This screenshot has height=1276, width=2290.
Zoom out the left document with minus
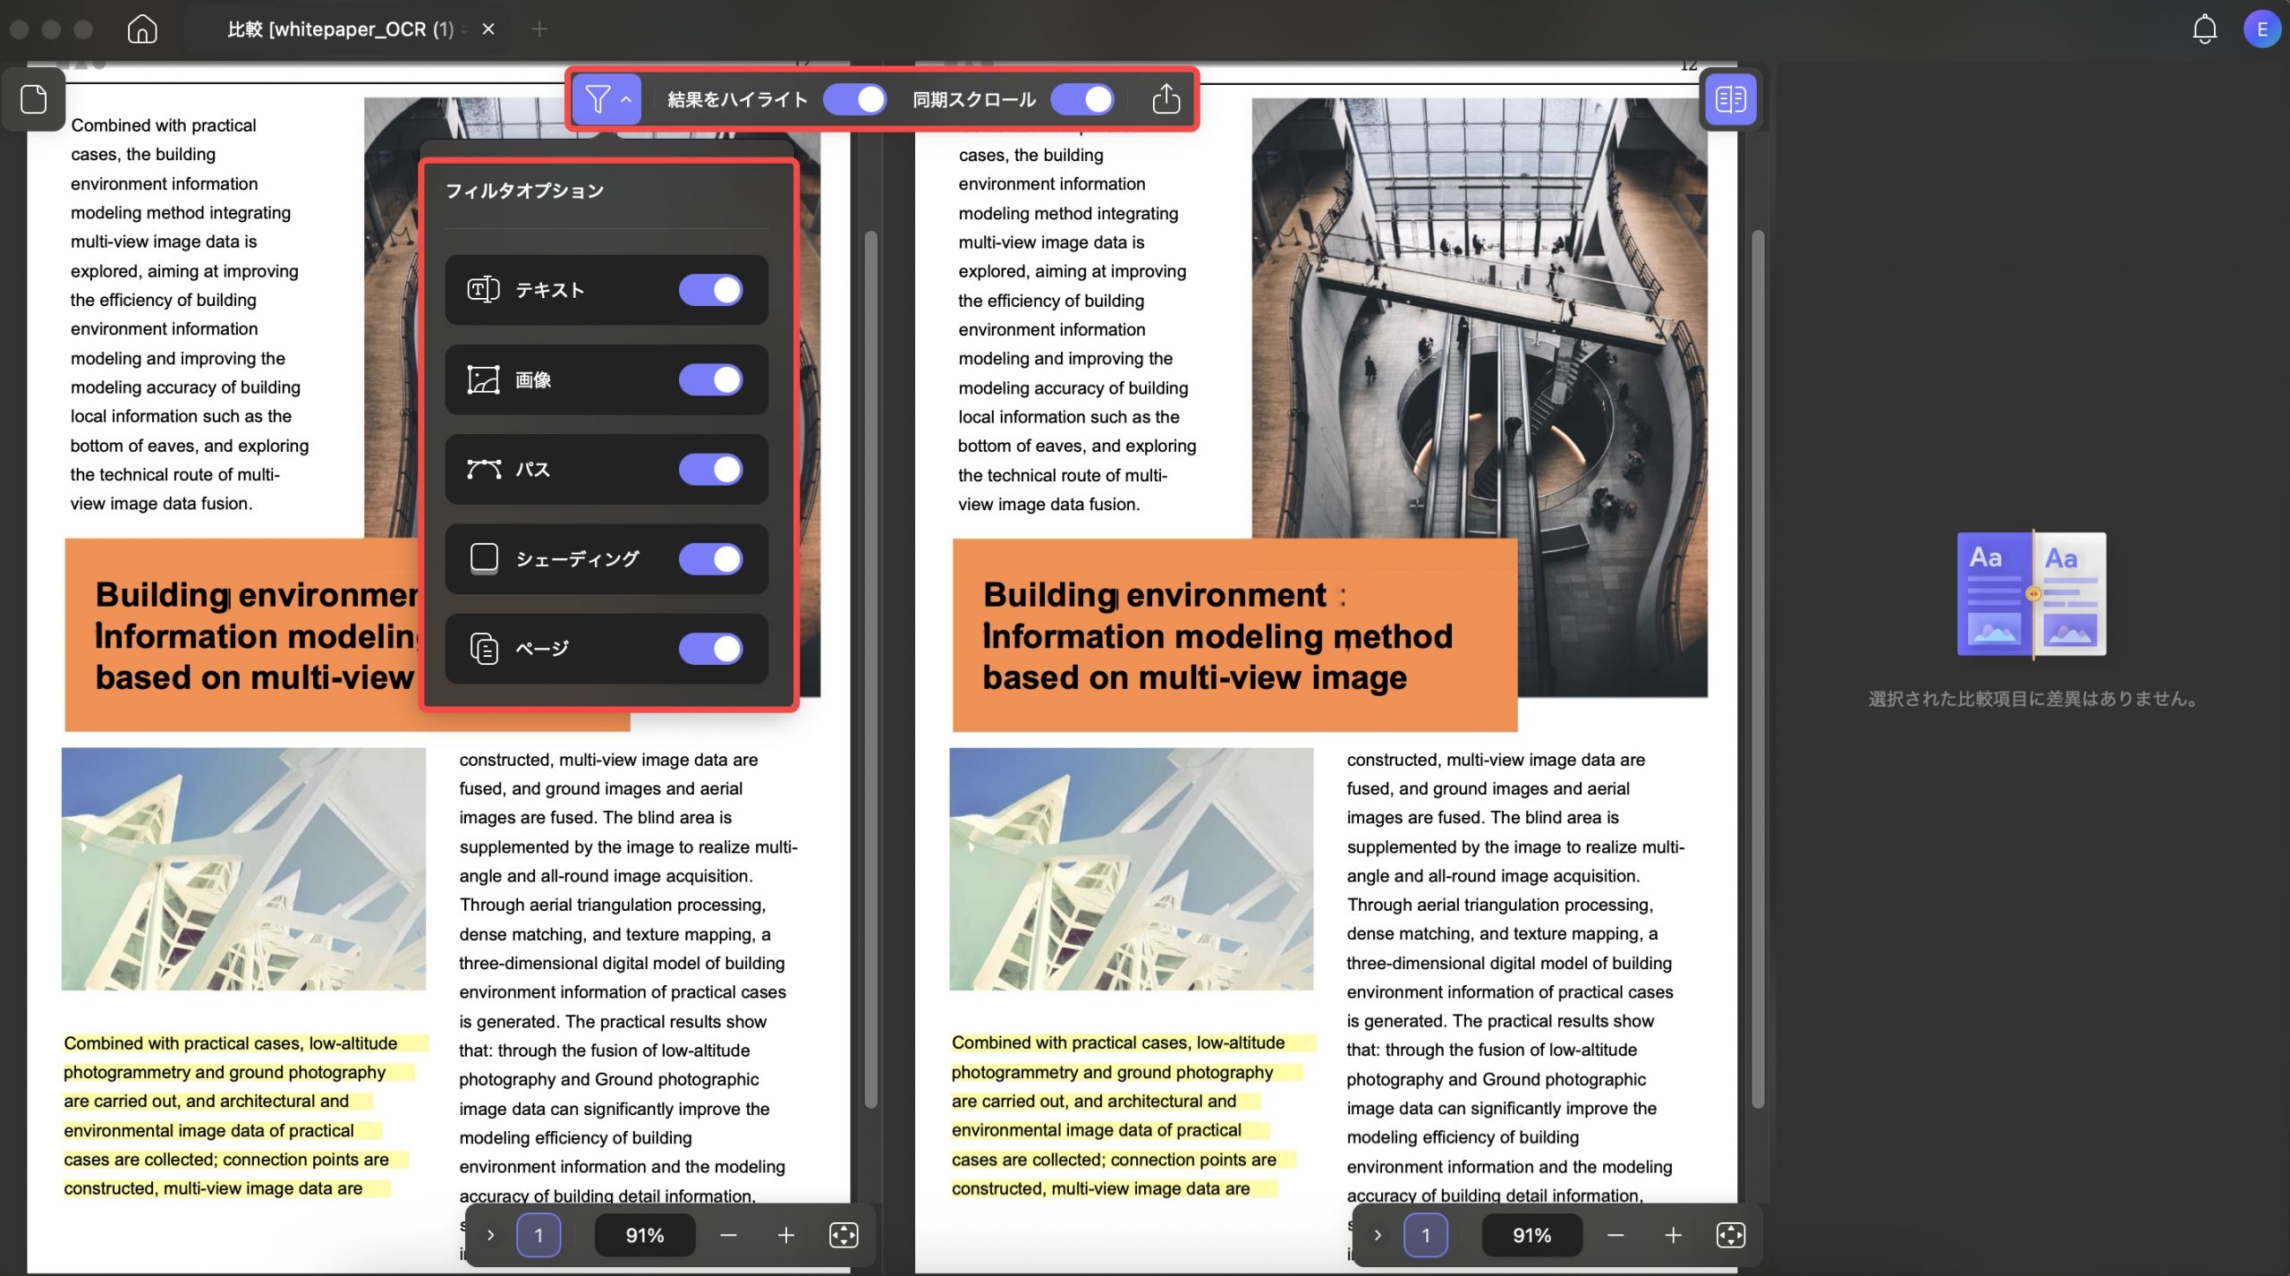tap(728, 1236)
